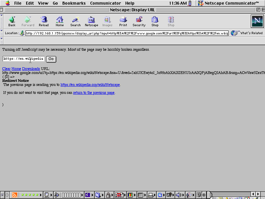
Task: Click the AppleTalk plug strip icon
Action: tap(57, 195)
